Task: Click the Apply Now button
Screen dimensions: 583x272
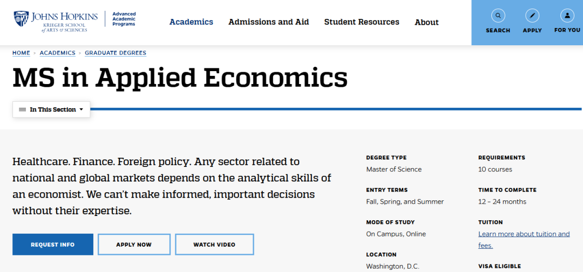Action: tap(134, 245)
